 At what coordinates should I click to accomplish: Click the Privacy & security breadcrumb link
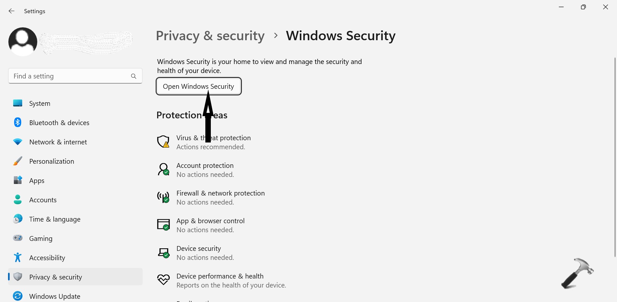click(x=210, y=36)
